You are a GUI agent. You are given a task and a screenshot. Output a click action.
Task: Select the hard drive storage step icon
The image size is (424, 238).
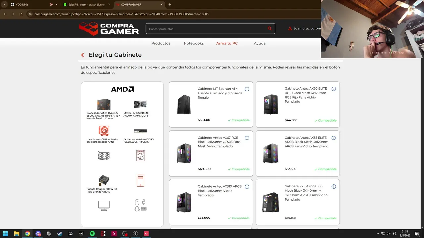point(140,156)
